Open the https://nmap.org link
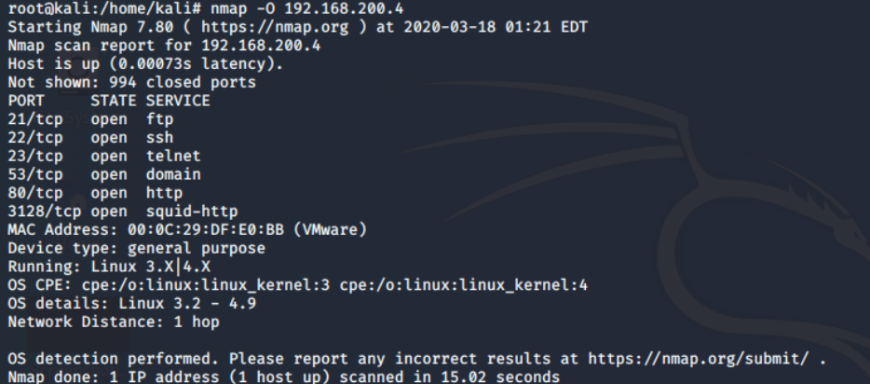 275,27
